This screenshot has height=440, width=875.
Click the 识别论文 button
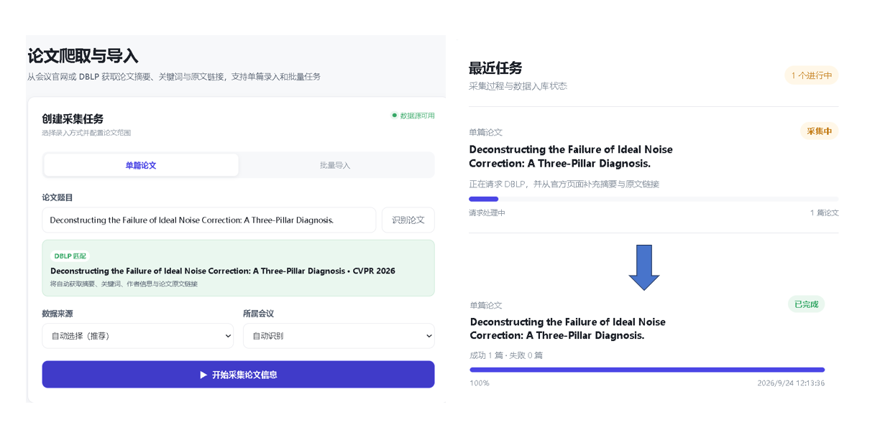pyautogui.click(x=408, y=220)
